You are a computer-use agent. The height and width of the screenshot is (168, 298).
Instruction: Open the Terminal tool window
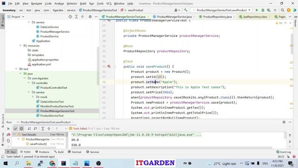click(x=74, y=152)
